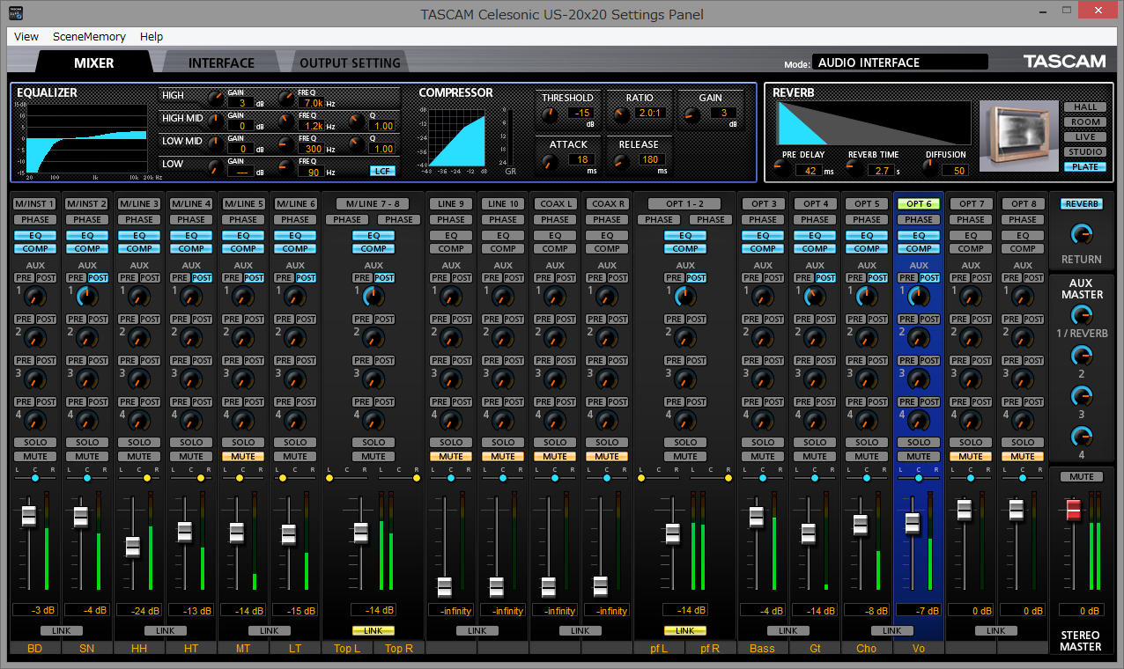
Task: Click the Vo channel name label
Action: (919, 649)
